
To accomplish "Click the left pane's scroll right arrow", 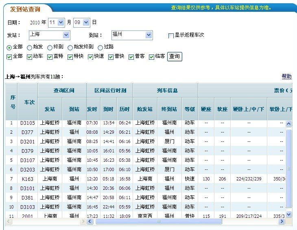I will point(83,221).
